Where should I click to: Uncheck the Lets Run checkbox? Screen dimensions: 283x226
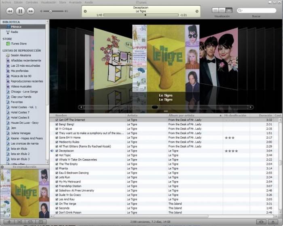(x=57, y=177)
